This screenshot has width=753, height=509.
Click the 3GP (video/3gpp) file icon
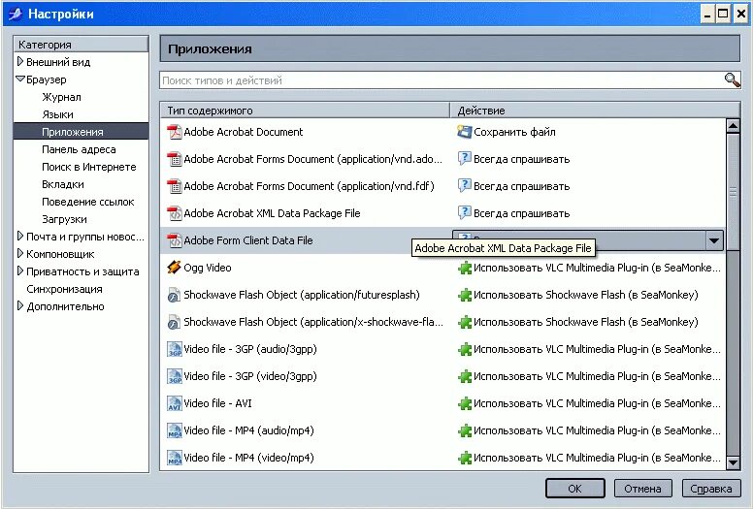(174, 376)
